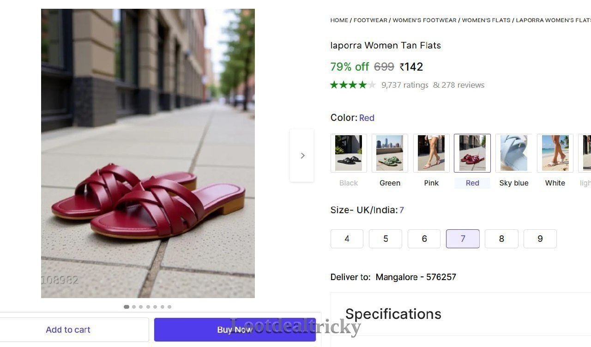Pick size 9
591x347 pixels.
click(540, 239)
